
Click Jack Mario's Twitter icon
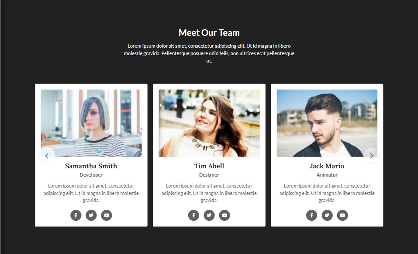tap(327, 216)
